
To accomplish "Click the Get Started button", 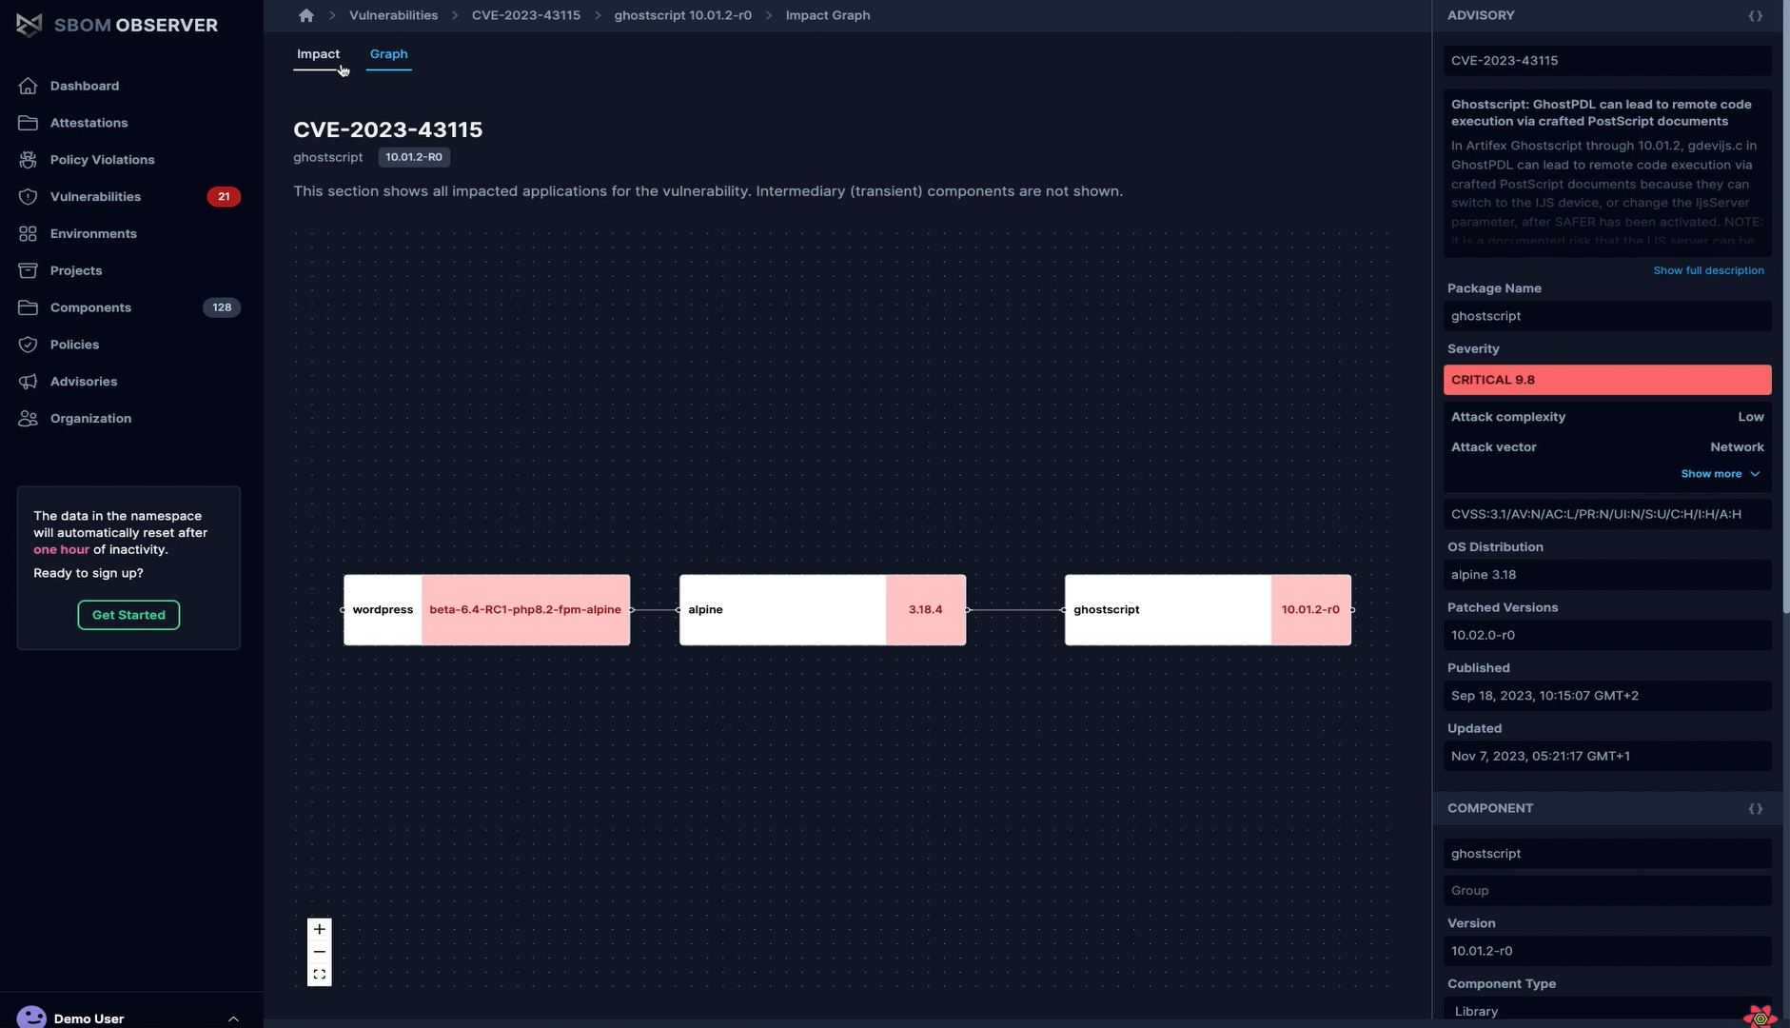I will [x=128, y=615].
